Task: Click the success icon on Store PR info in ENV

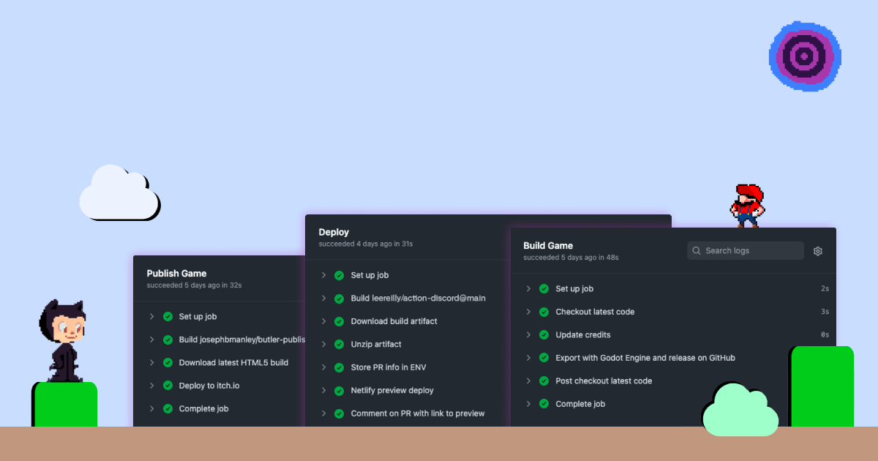Action: [x=338, y=367]
